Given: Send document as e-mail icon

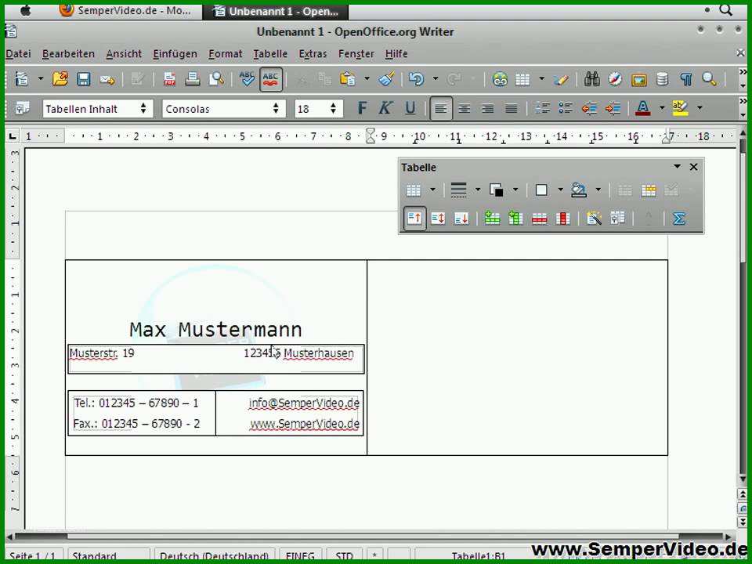Looking at the screenshot, I should [x=107, y=79].
